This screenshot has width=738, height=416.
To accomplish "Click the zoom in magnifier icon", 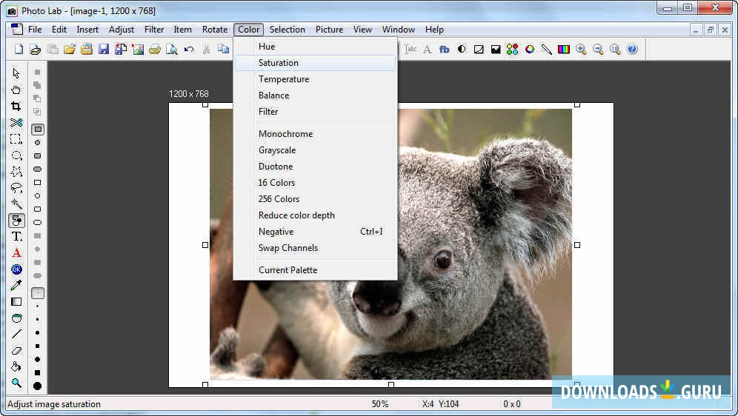I will (581, 49).
